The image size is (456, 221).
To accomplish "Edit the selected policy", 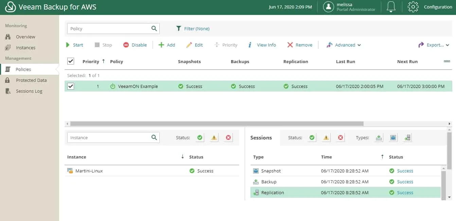I will point(194,45).
